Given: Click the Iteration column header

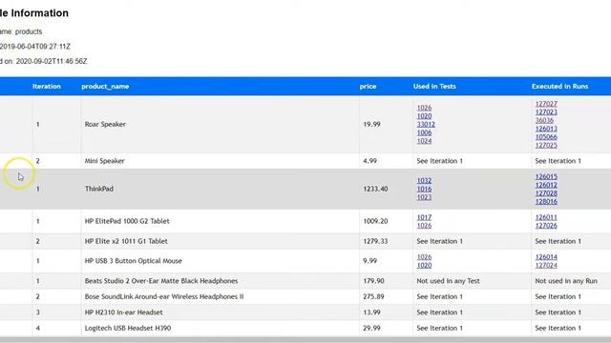Looking at the screenshot, I should tap(47, 87).
